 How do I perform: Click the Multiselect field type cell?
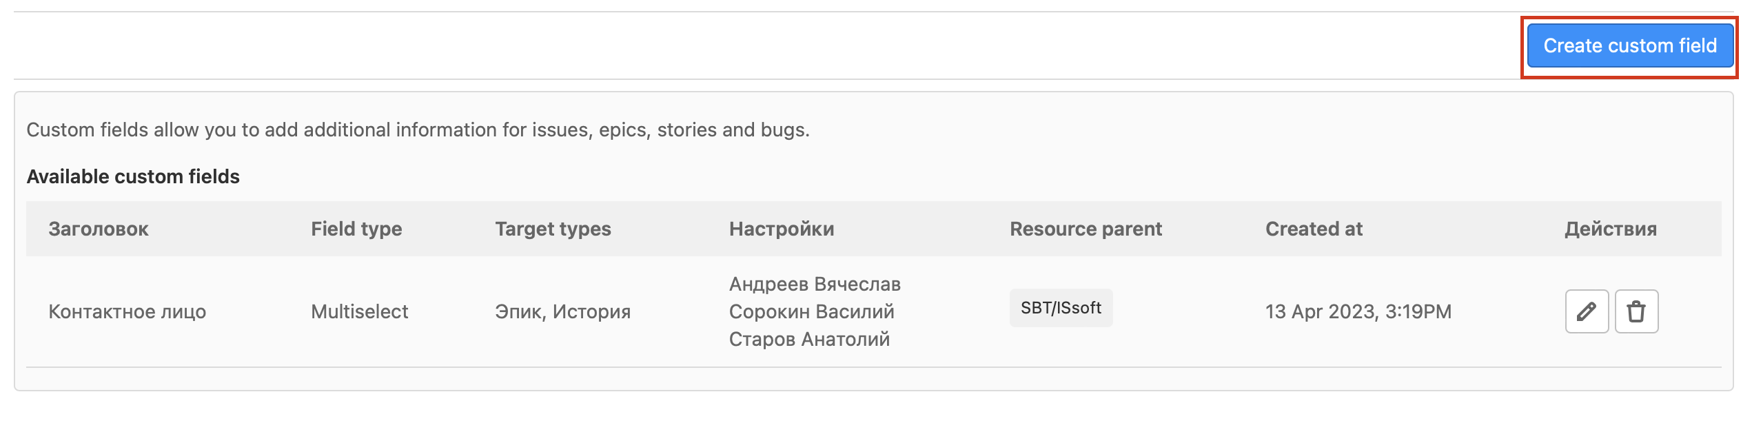click(x=359, y=311)
